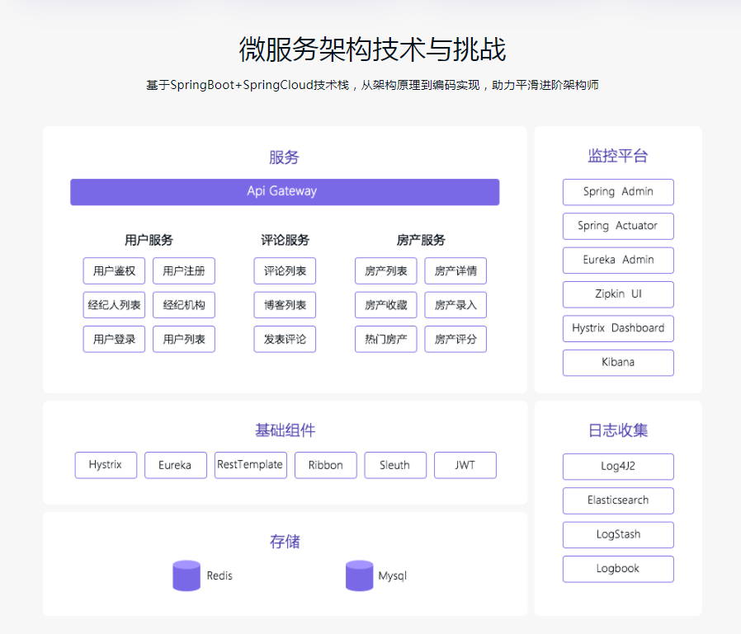Image resolution: width=741 pixels, height=634 pixels.
Task: Click the Api Gateway bar
Action: tap(285, 191)
